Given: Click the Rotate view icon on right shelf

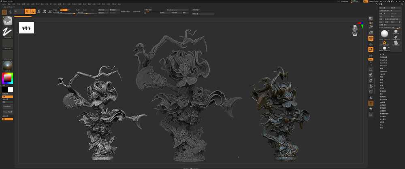Looking at the screenshot, I should [x=371, y=86].
